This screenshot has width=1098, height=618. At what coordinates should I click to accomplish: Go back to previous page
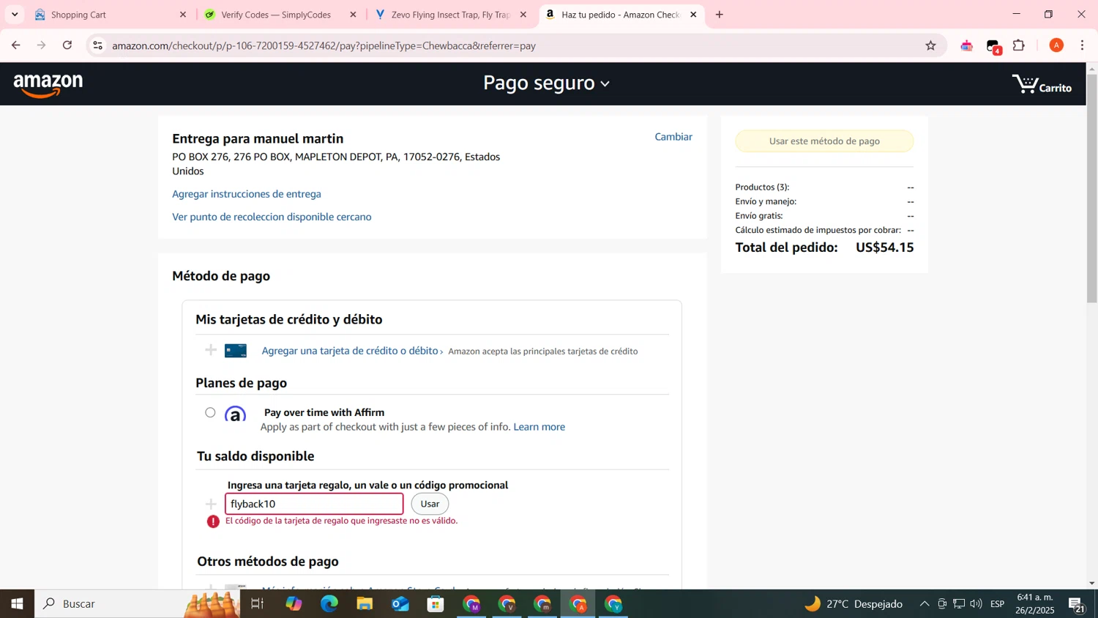coord(16,45)
